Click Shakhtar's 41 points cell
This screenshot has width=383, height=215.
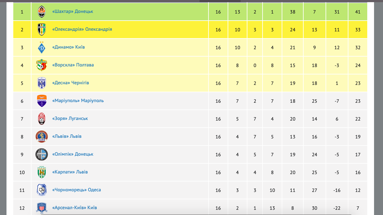click(358, 12)
